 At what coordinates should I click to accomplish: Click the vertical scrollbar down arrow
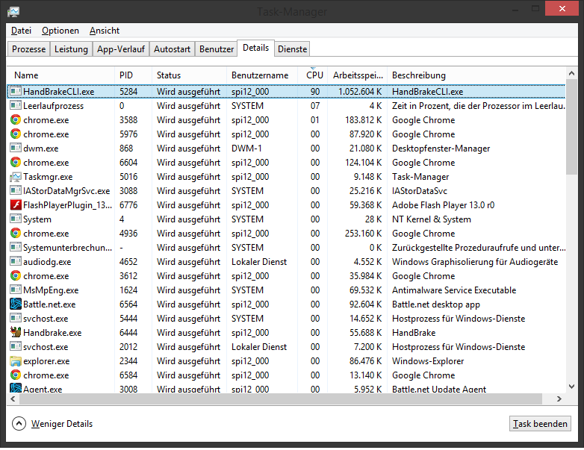pos(572,387)
